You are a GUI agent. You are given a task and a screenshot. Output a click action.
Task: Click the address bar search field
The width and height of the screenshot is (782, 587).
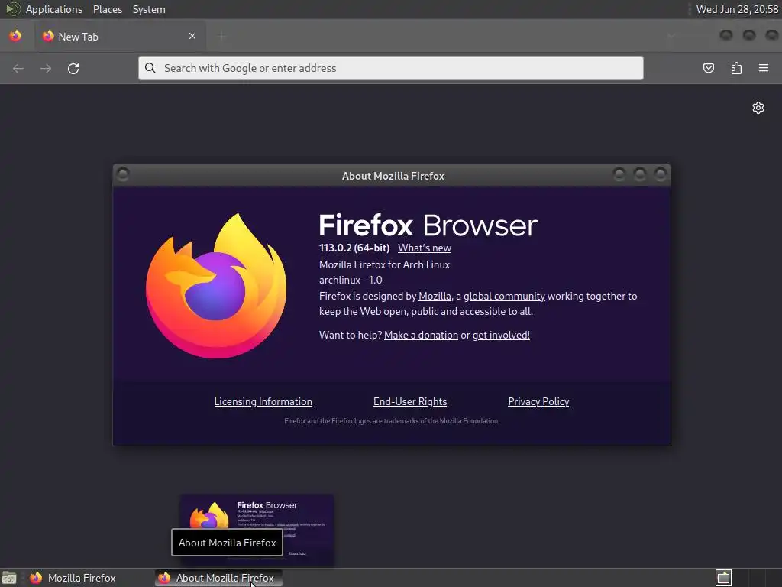click(391, 68)
